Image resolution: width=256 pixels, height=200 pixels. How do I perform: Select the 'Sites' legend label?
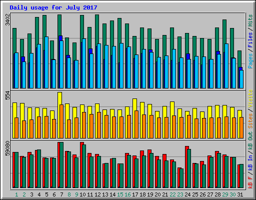click(250, 121)
